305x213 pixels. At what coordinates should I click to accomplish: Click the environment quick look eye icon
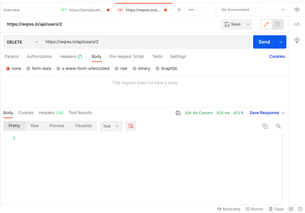click(x=297, y=10)
